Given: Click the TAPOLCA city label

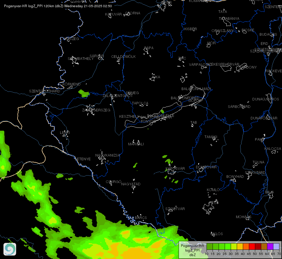Looking at the screenshot, I should (140, 103).
